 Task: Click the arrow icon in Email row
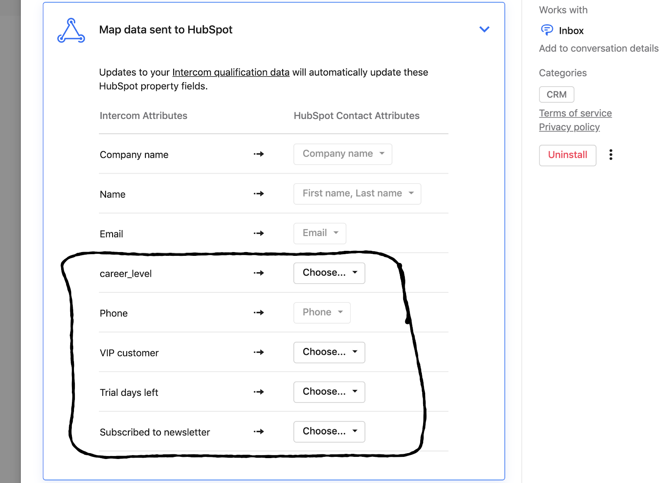pos(259,233)
